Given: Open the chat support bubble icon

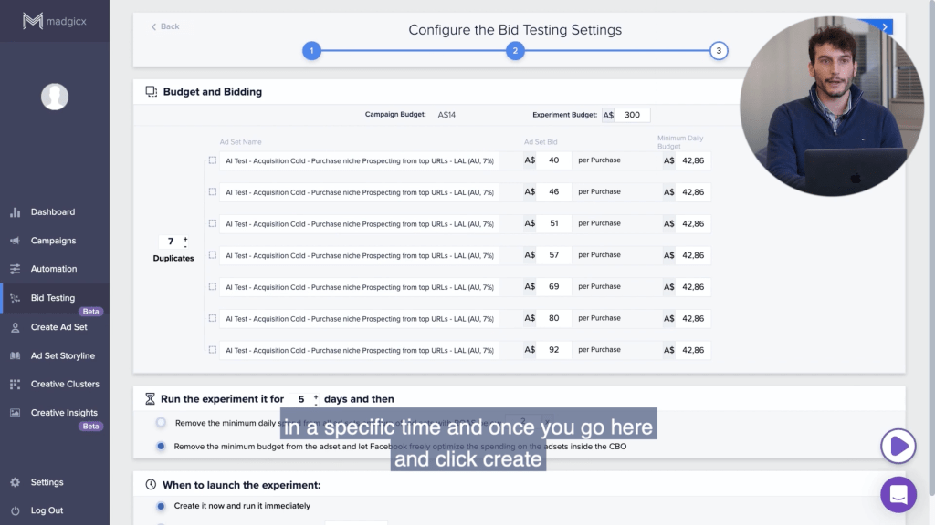Looking at the screenshot, I should pos(898,494).
